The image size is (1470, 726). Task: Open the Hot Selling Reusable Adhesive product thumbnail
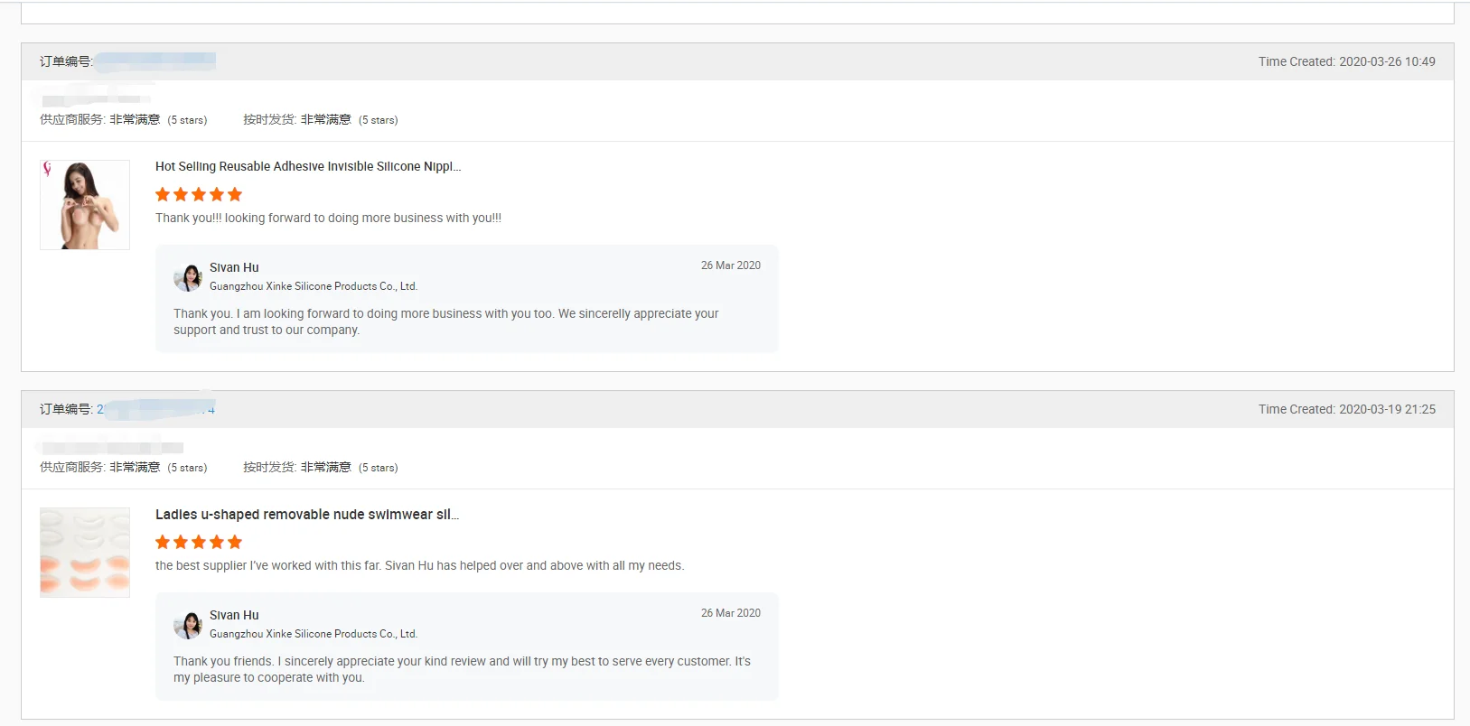click(x=85, y=205)
